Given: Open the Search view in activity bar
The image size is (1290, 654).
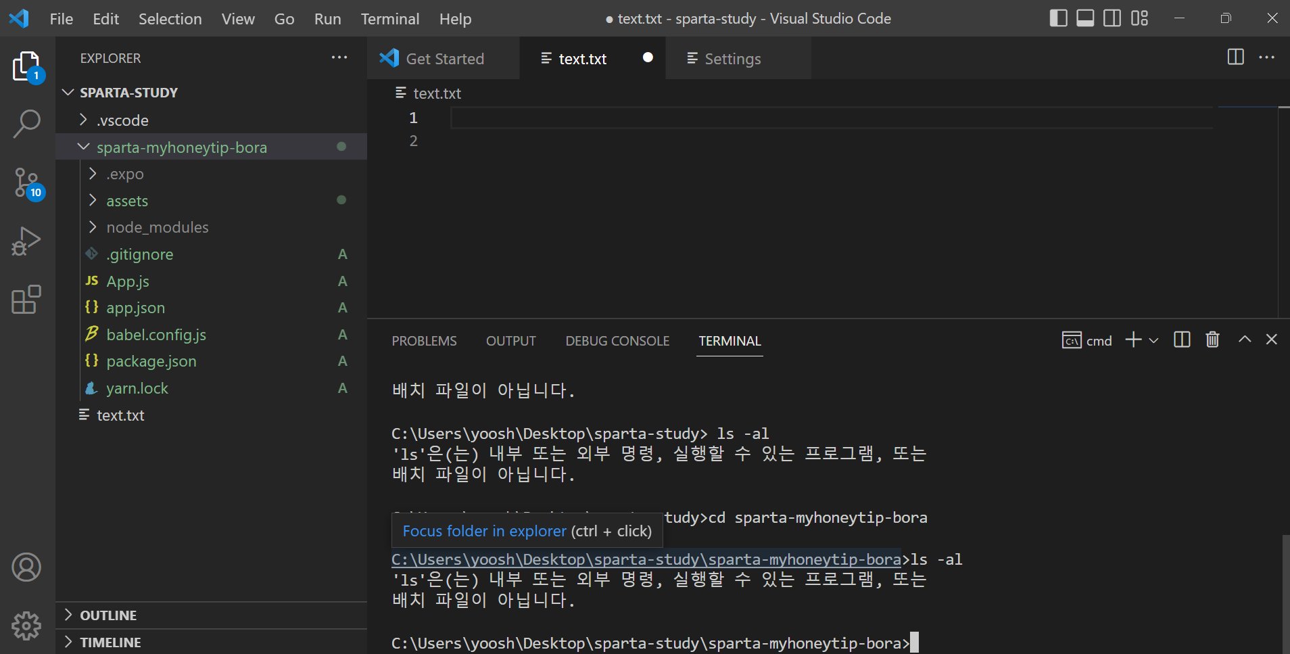Looking at the screenshot, I should (27, 124).
